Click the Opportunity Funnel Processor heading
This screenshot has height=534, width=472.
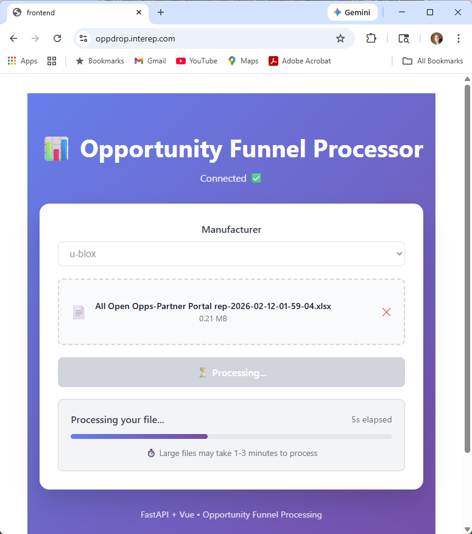click(x=252, y=149)
